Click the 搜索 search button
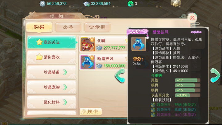 [x=91, y=112]
